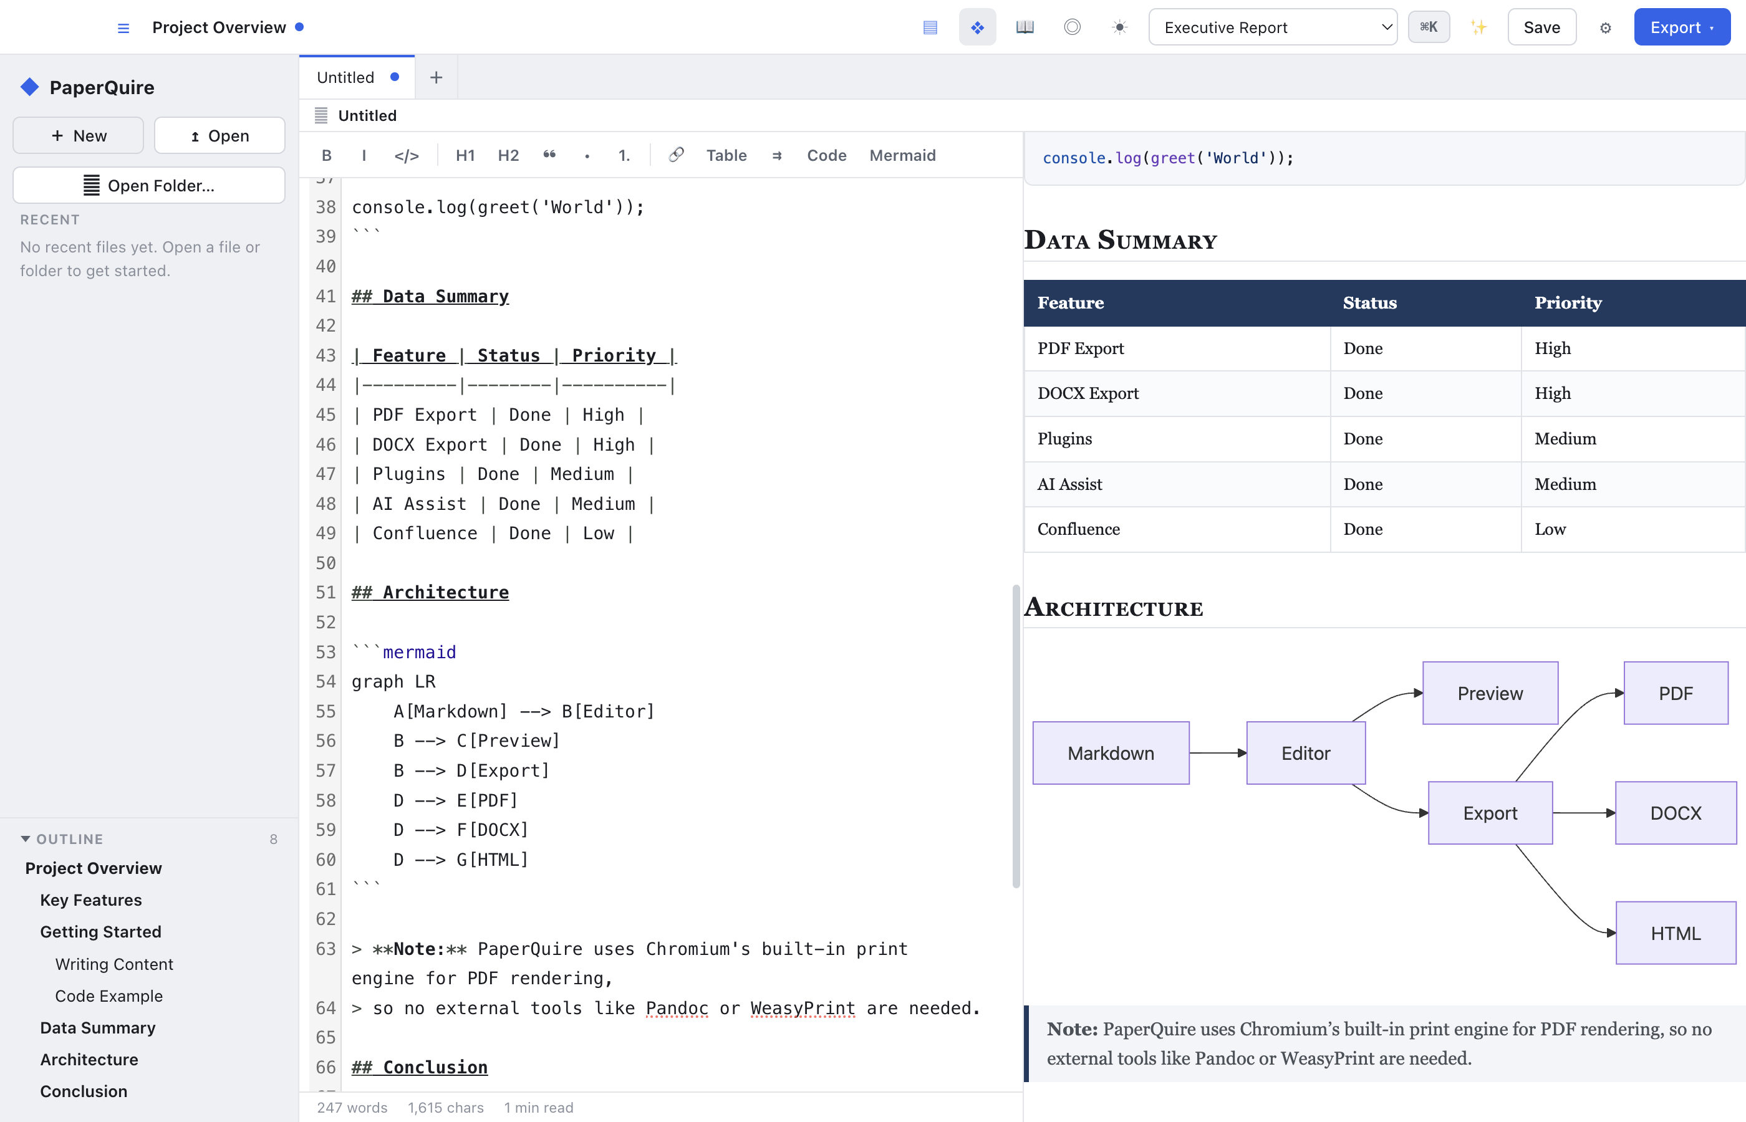Apply bold formatting with B
Image resolution: width=1746 pixels, height=1122 pixels.
click(327, 155)
